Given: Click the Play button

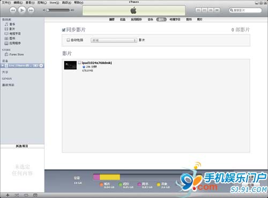Looking at the screenshot, I should (22, 10).
